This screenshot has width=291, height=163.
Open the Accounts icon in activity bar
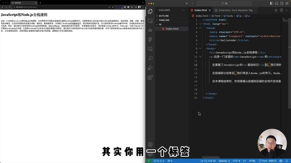(150, 144)
